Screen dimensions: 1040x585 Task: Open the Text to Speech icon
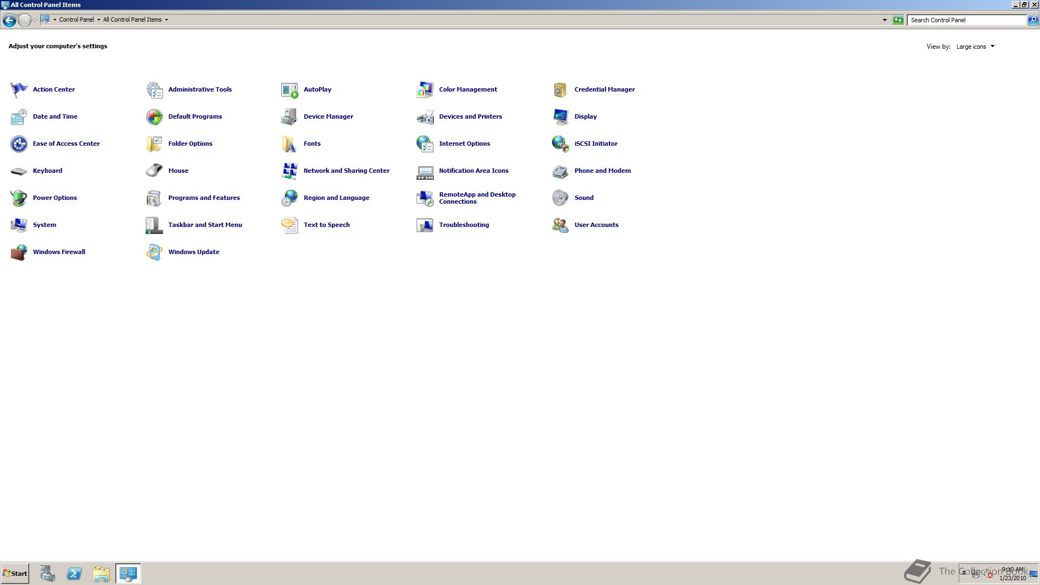pyautogui.click(x=290, y=225)
